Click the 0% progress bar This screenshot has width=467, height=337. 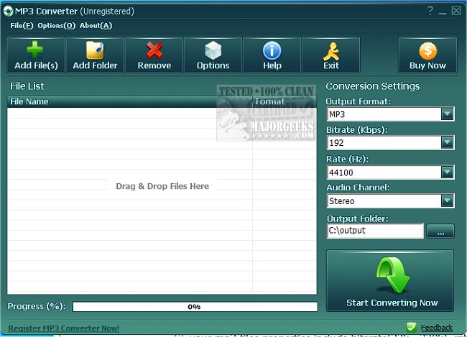pyautogui.click(x=195, y=307)
